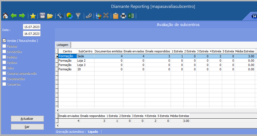Tick the Consertos checkbox
The image size is (257, 136).
(4, 84)
